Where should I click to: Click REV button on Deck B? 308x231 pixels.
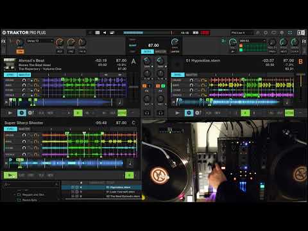[218, 113]
